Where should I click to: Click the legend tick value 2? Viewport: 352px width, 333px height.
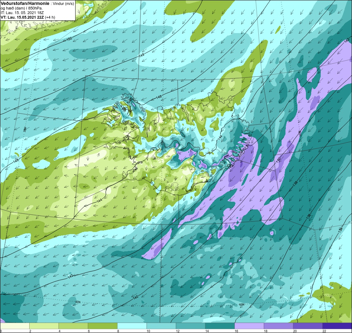[x=30, y=331]
